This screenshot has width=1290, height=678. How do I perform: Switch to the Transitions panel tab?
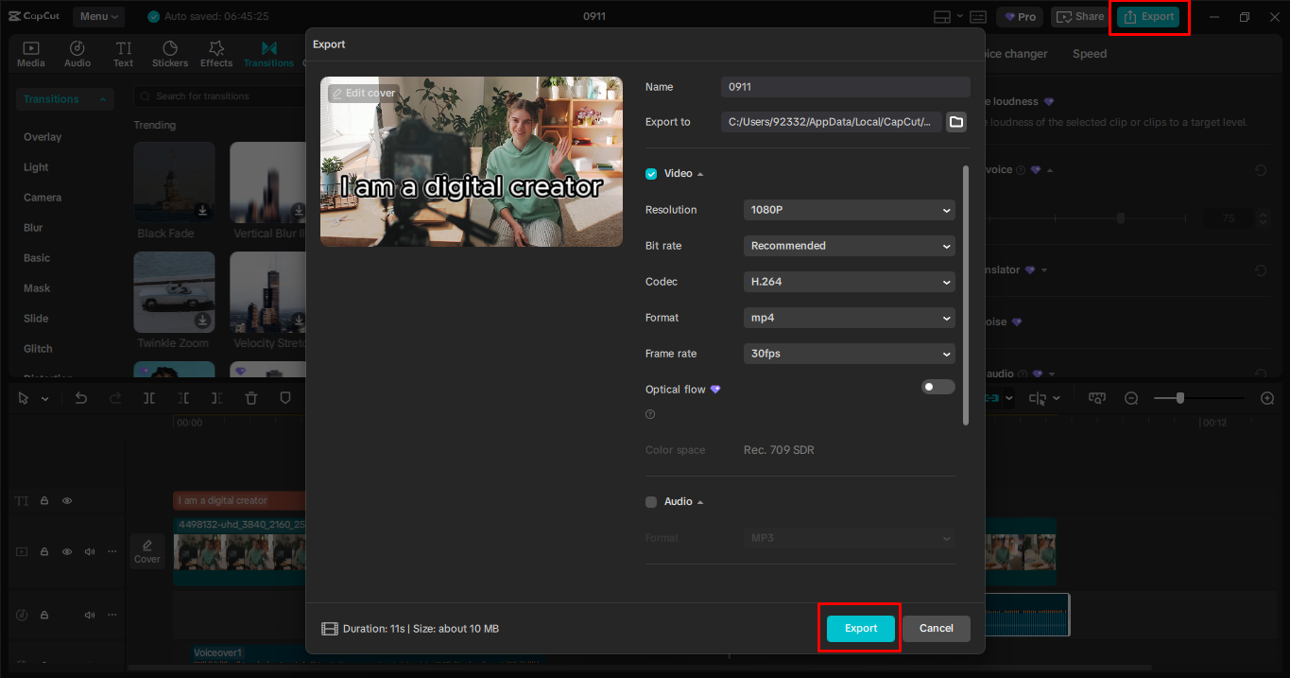click(x=268, y=52)
